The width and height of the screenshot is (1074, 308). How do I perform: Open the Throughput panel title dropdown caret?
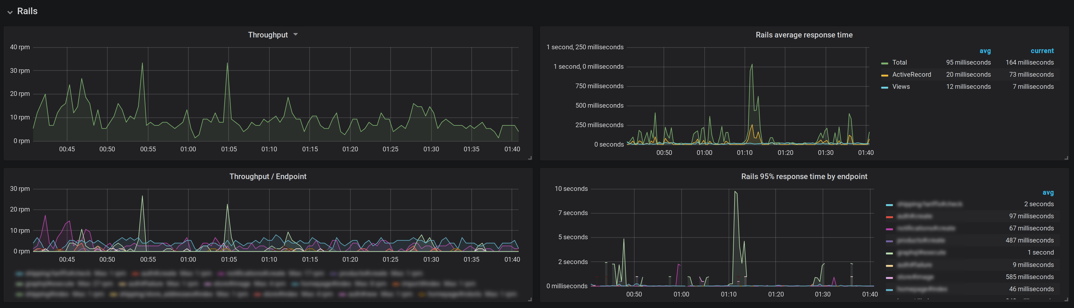(296, 35)
